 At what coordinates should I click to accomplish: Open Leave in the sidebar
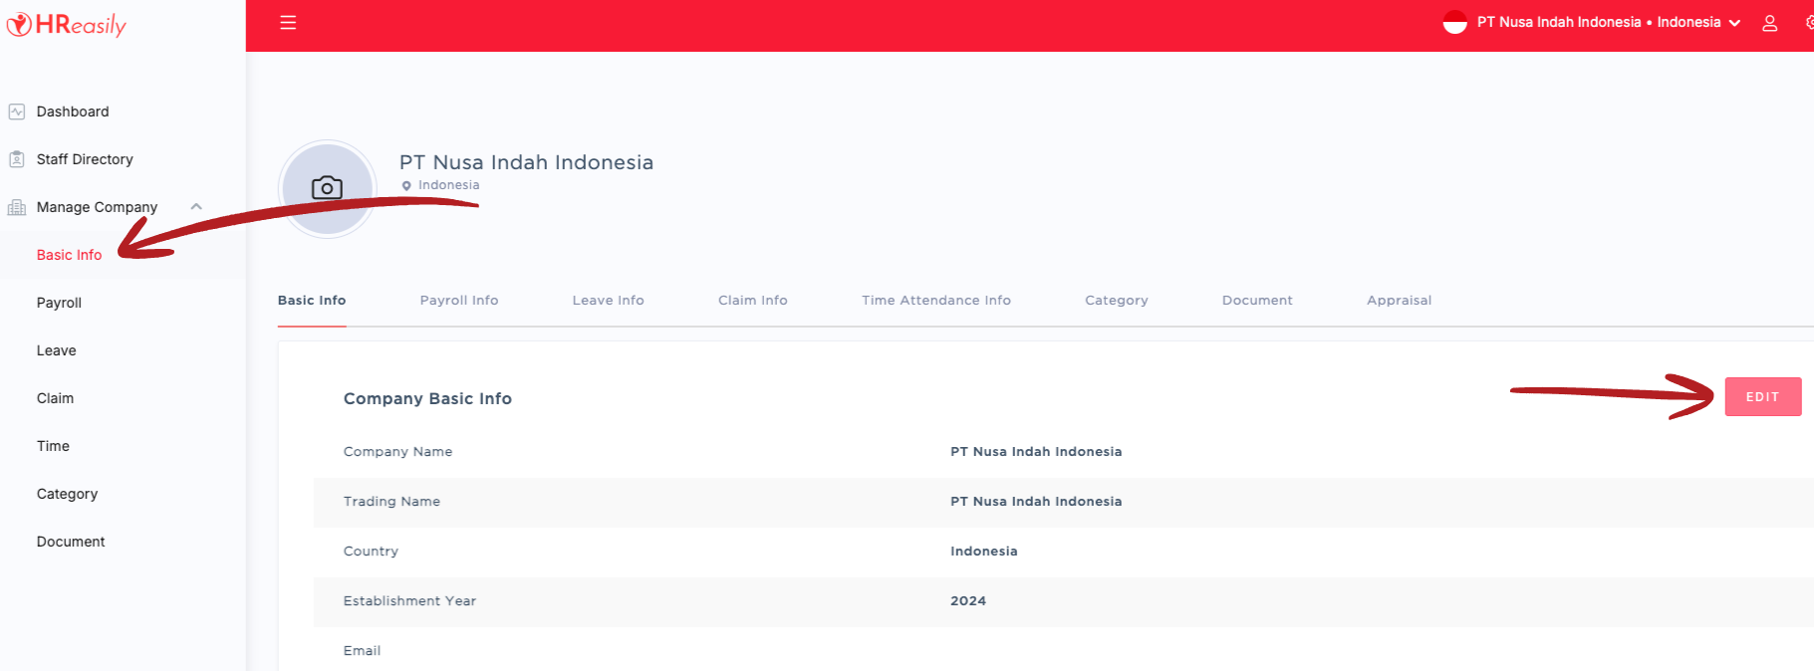(x=57, y=350)
